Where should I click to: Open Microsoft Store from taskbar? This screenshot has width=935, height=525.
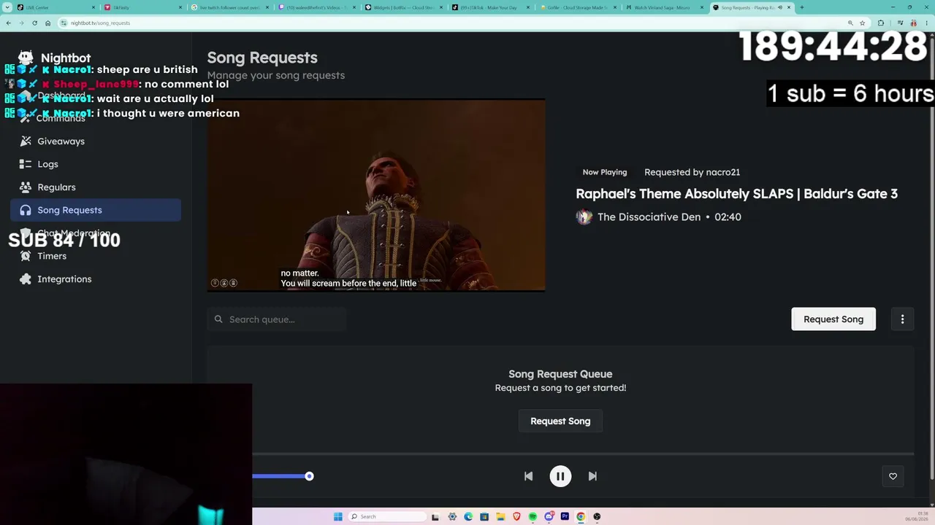pyautogui.click(x=484, y=516)
